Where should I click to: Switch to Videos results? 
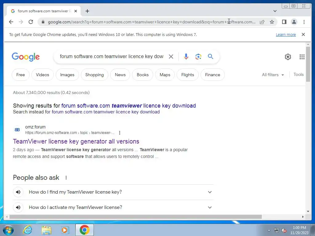pyautogui.click(x=42, y=75)
